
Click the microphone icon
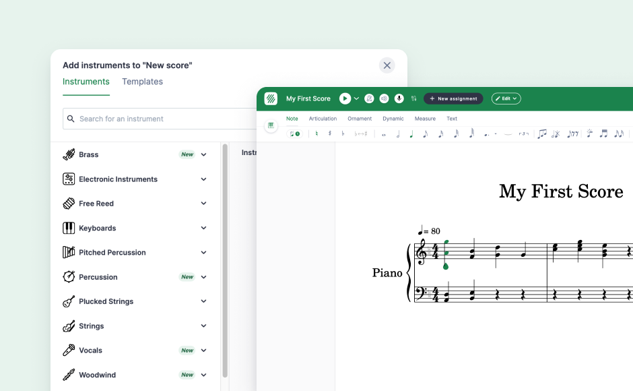click(x=399, y=98)
